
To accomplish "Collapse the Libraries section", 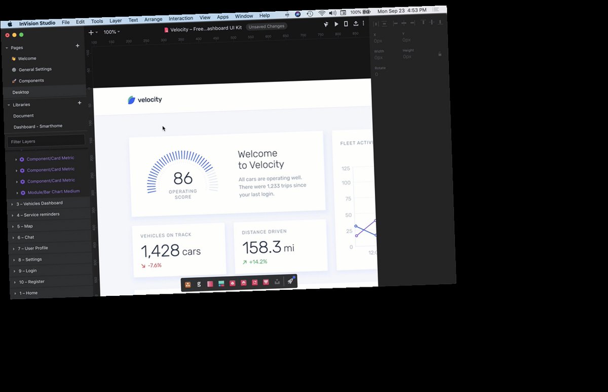I will point(9,105).
